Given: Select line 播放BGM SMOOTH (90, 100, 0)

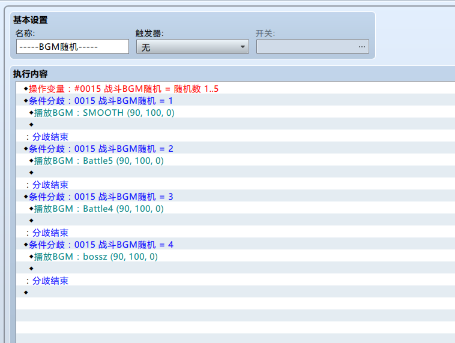Looking at the screenshot, I should click(236, 113).
